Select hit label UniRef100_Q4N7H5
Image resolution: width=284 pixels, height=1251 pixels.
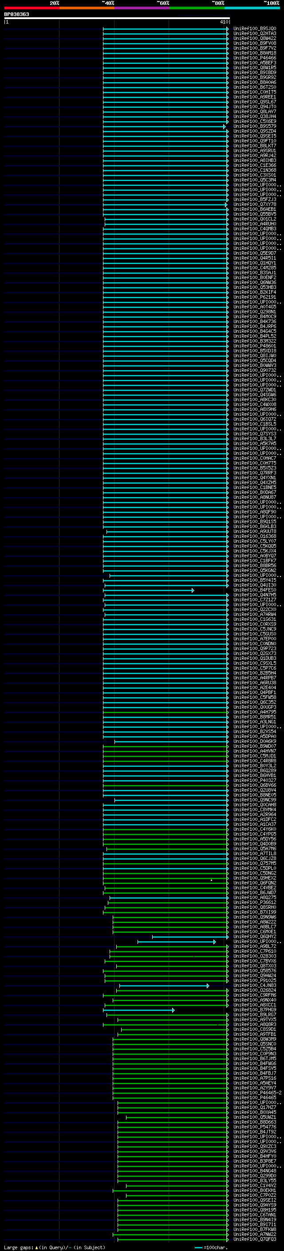point(255,595)
